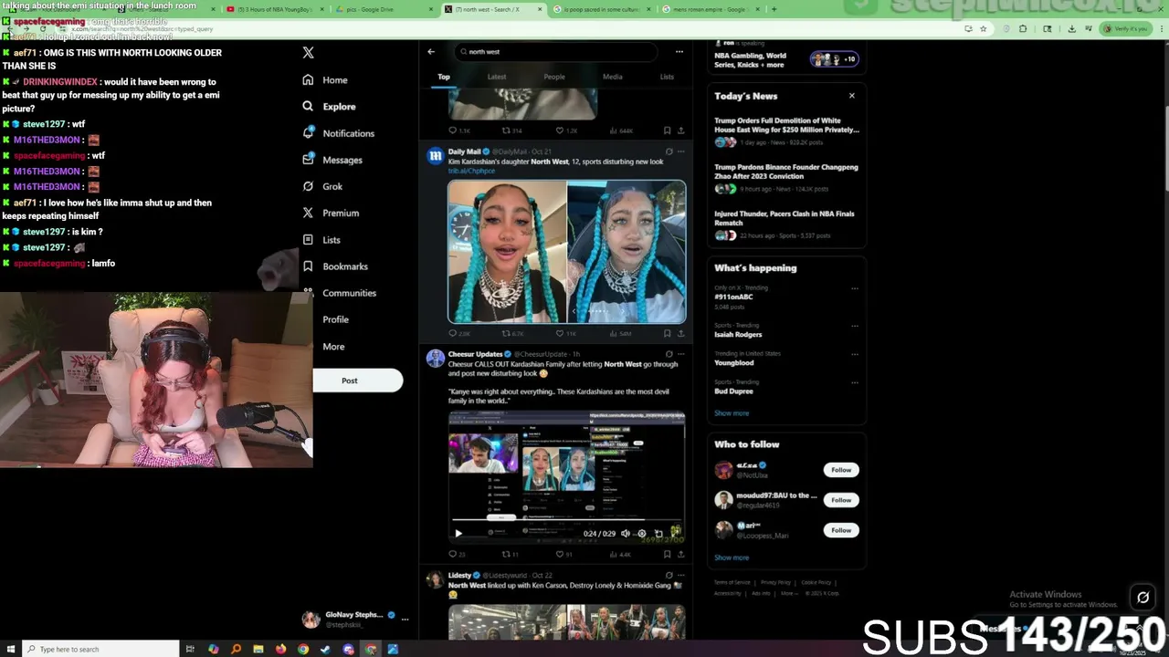Open account menu dots beside GloNavy Stephs
1169x657 pixels.
(x=405, y=620)
